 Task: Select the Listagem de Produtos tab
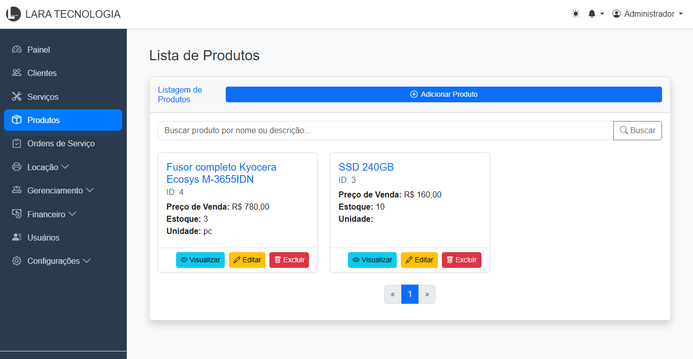[x=180, y=94]
